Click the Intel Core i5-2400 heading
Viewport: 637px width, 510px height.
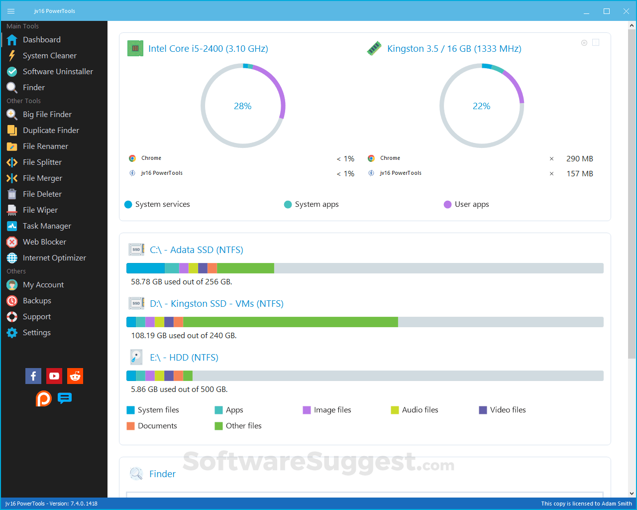point(208,49)
